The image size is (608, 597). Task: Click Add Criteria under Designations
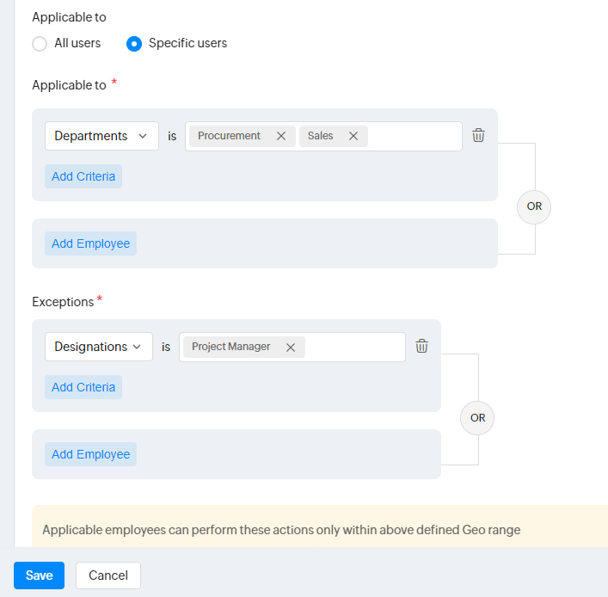click(83, 387)
